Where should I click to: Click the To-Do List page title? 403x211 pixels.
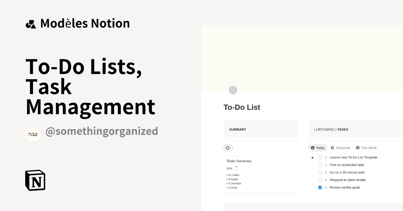[241, 107]
